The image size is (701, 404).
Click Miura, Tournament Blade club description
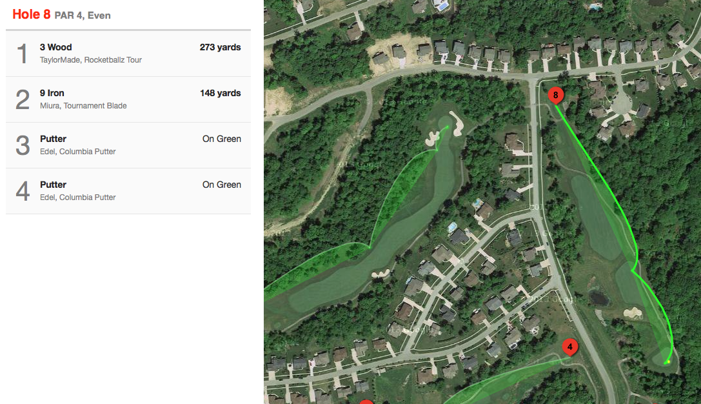pyautogui.click(x=83, y=106)
